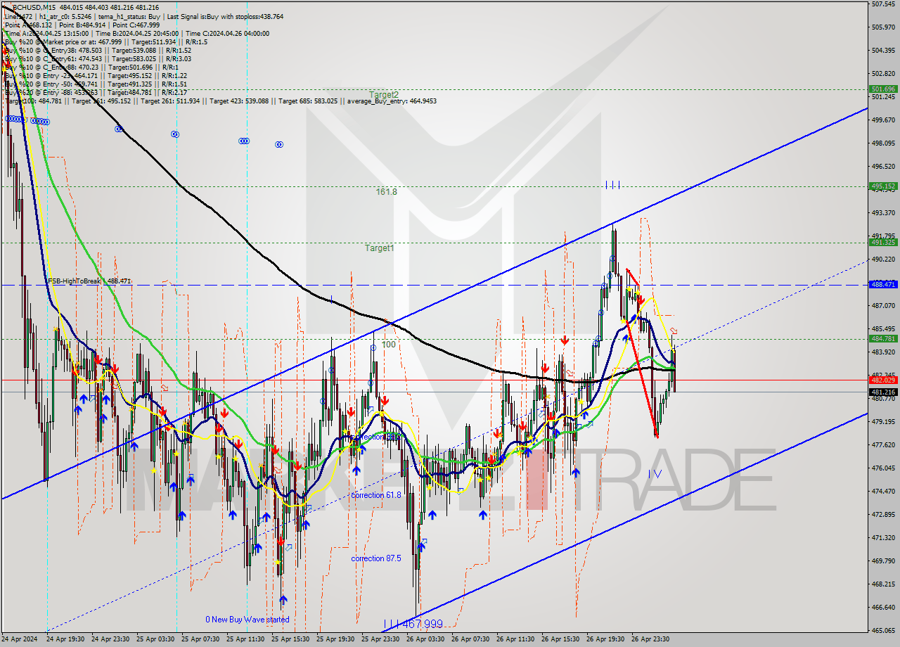Click the green 161.8 level label
900x647 pixels.
pos(386,191)
